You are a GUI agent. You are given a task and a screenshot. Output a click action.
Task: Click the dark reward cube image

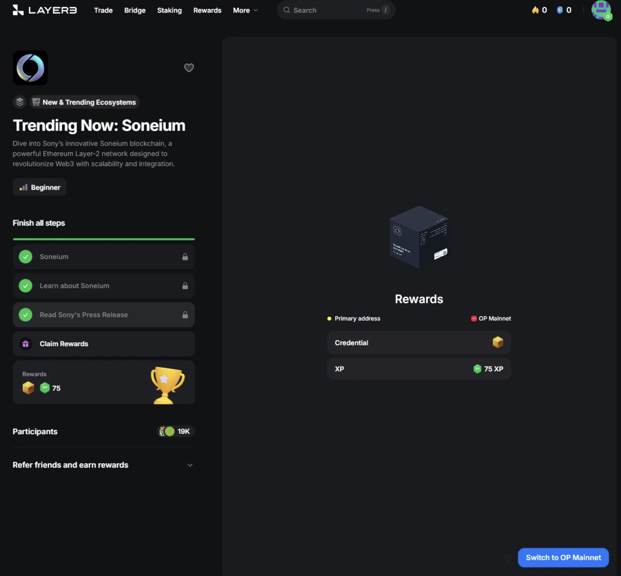pyautogui.click(x=419, y=237)
